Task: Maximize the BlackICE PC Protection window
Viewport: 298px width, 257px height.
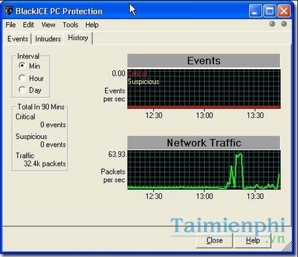Action: click(270, 11)
